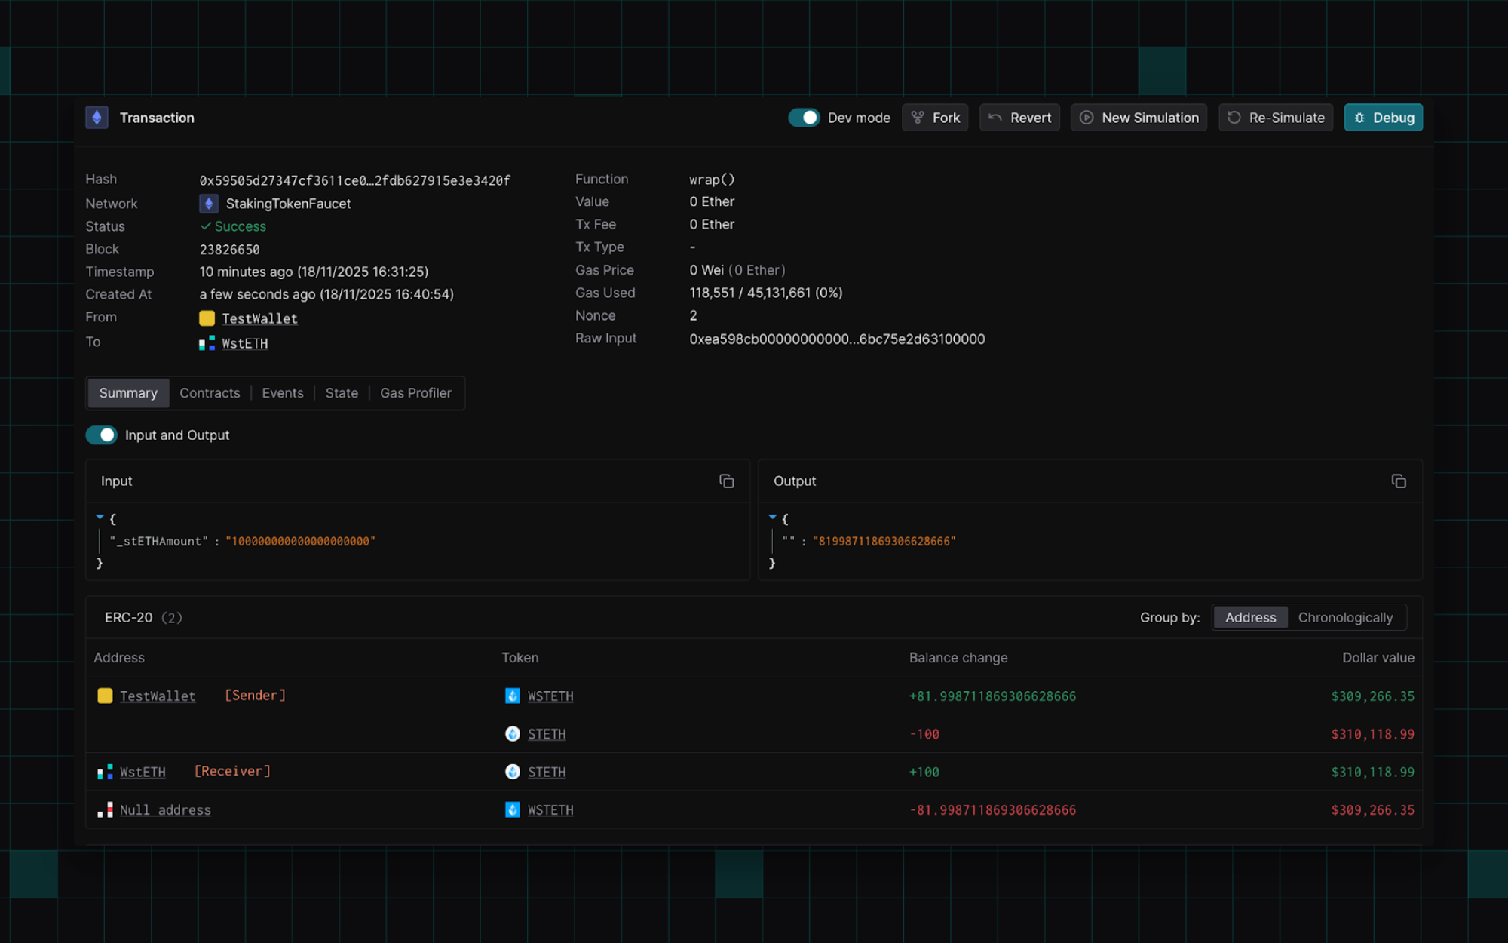Screen dimensions: 1508x943
Task: Copy the Output JSON with copy icon
Action: (x=1399, y=481)
